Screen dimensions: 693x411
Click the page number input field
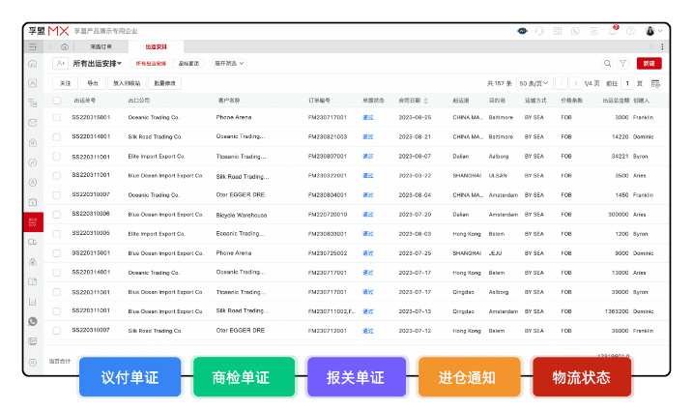625,84
